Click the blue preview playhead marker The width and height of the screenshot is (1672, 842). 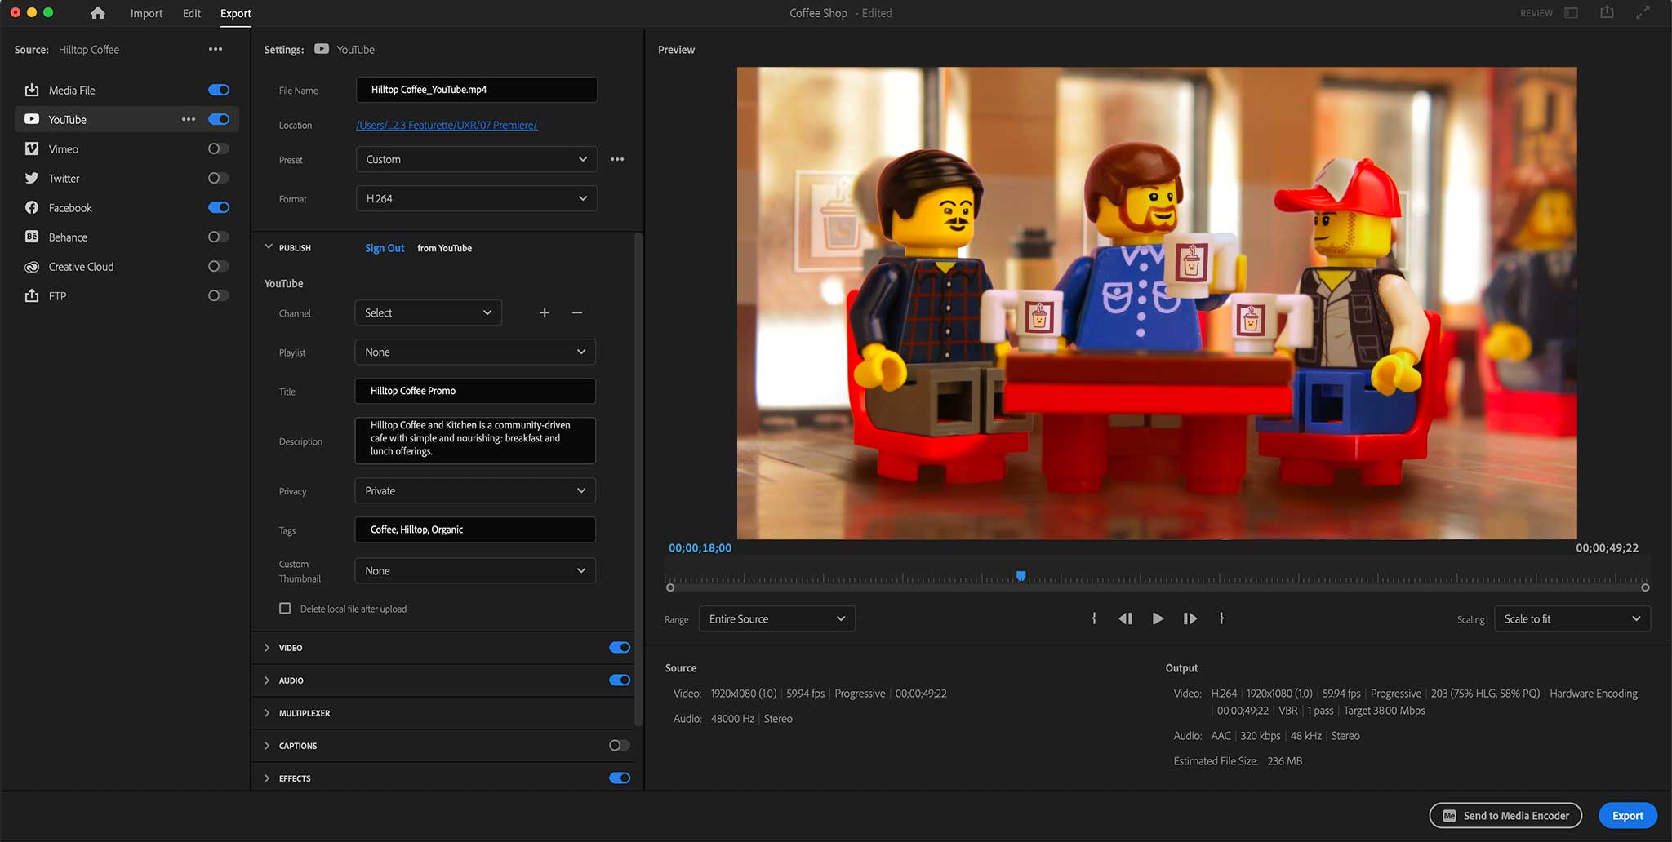1021,575
